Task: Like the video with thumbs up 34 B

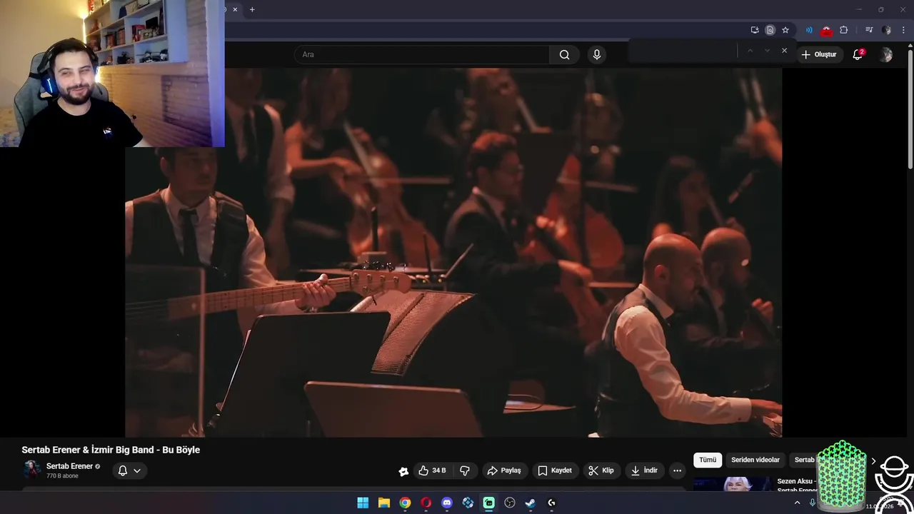Action: [x=433, y=470]
